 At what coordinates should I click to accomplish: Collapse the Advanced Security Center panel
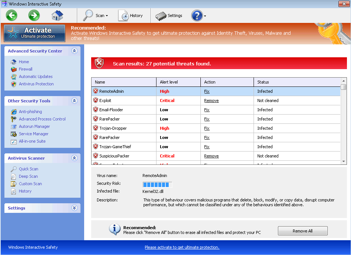(74, 51)
